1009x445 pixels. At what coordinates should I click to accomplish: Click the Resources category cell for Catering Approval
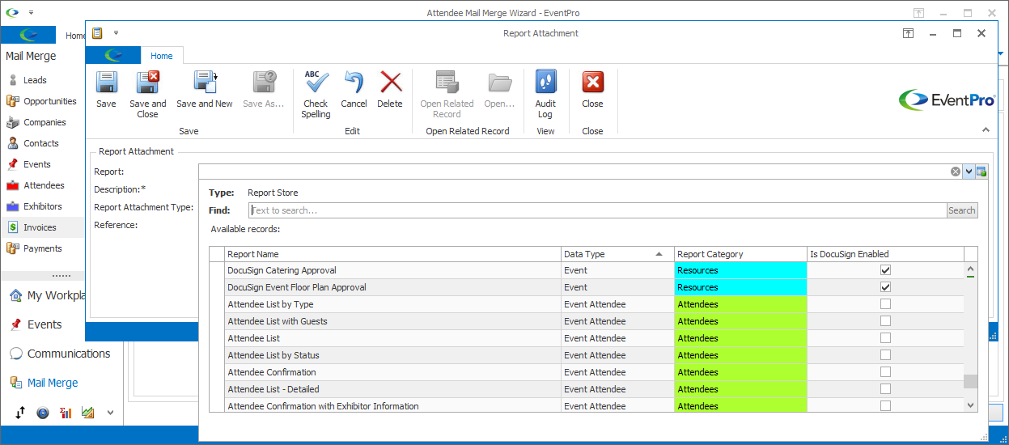[x=740, y=270]
